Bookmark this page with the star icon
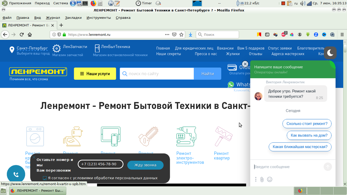The image size is (347, 195). 181,34
